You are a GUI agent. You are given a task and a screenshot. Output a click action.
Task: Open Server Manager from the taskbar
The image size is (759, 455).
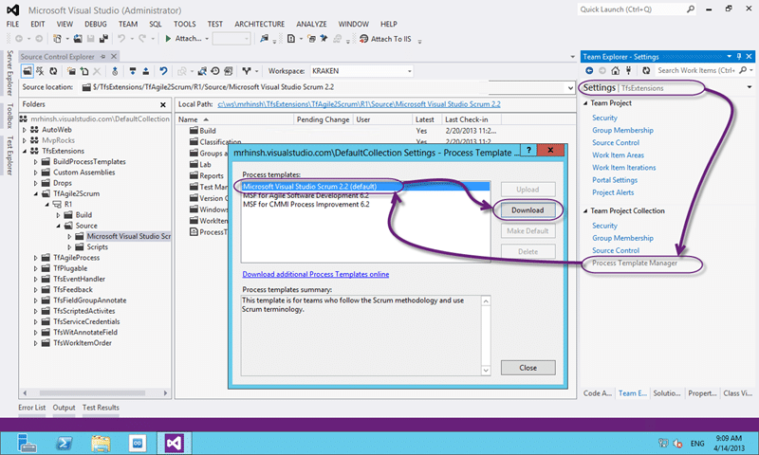click(x=27, y=443)
